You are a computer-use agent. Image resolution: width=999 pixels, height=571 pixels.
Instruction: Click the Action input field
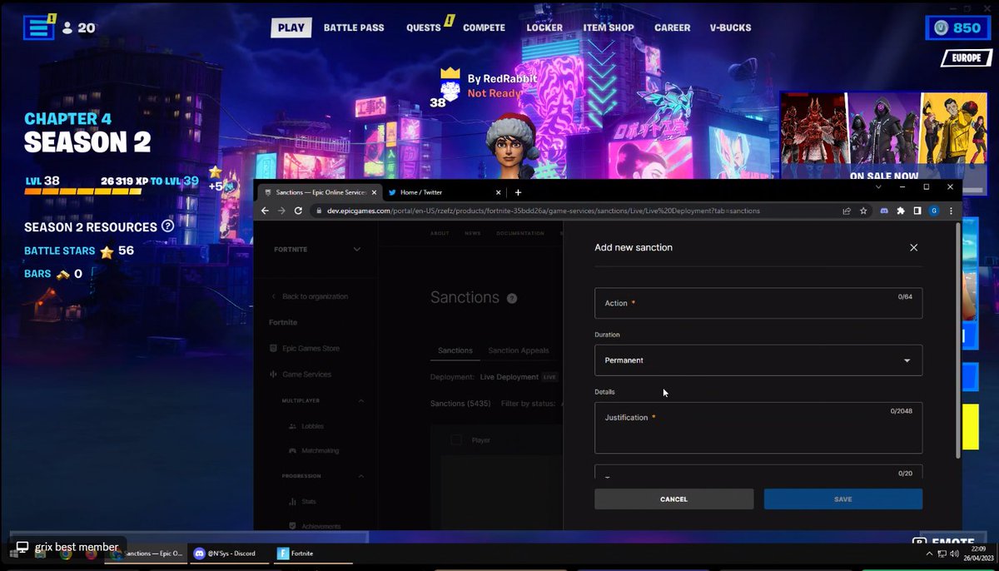[758, 303]
